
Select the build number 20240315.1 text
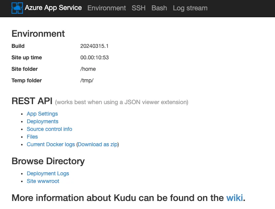pyautogui.click(x=94, y=46)
